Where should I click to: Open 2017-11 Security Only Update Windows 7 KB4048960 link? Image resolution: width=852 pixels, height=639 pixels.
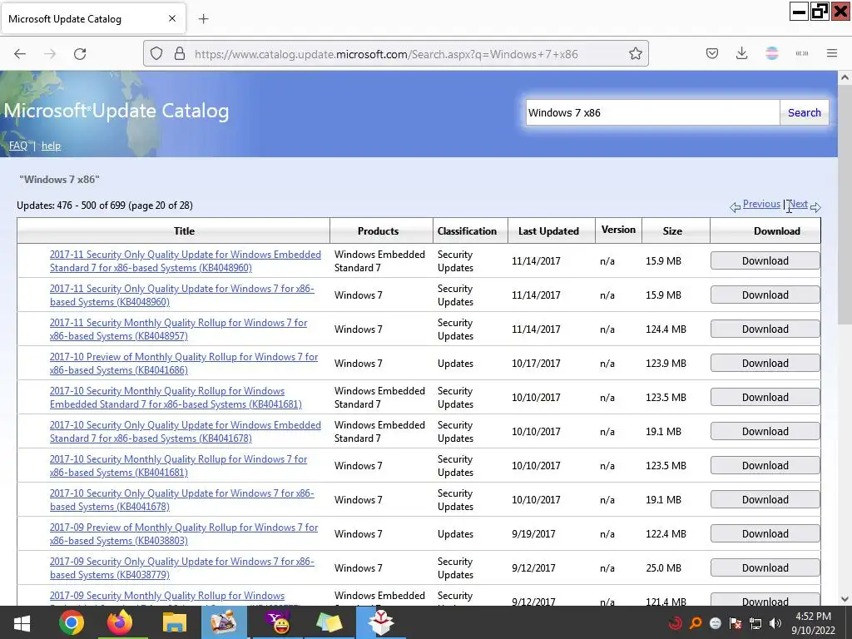coord(182,295)
